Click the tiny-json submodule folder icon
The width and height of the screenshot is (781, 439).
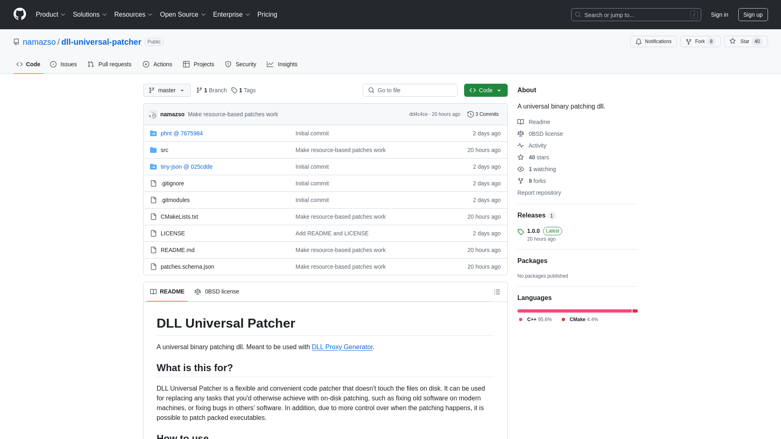pyautogui.click(x=153, y=167)
